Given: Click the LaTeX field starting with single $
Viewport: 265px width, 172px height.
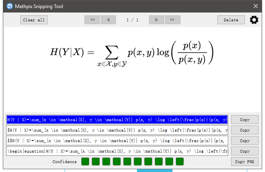Looking at the screenshot, I should click(117, 130).
